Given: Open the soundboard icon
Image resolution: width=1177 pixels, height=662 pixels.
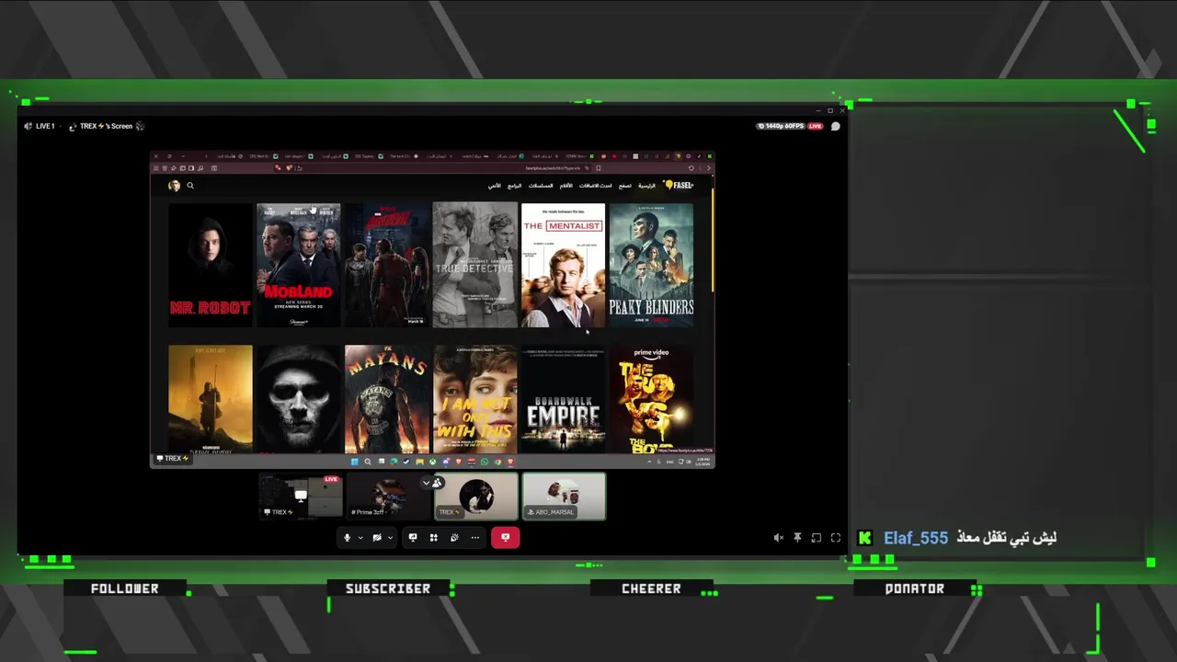Looking at the screenshot, I should 454,538.
